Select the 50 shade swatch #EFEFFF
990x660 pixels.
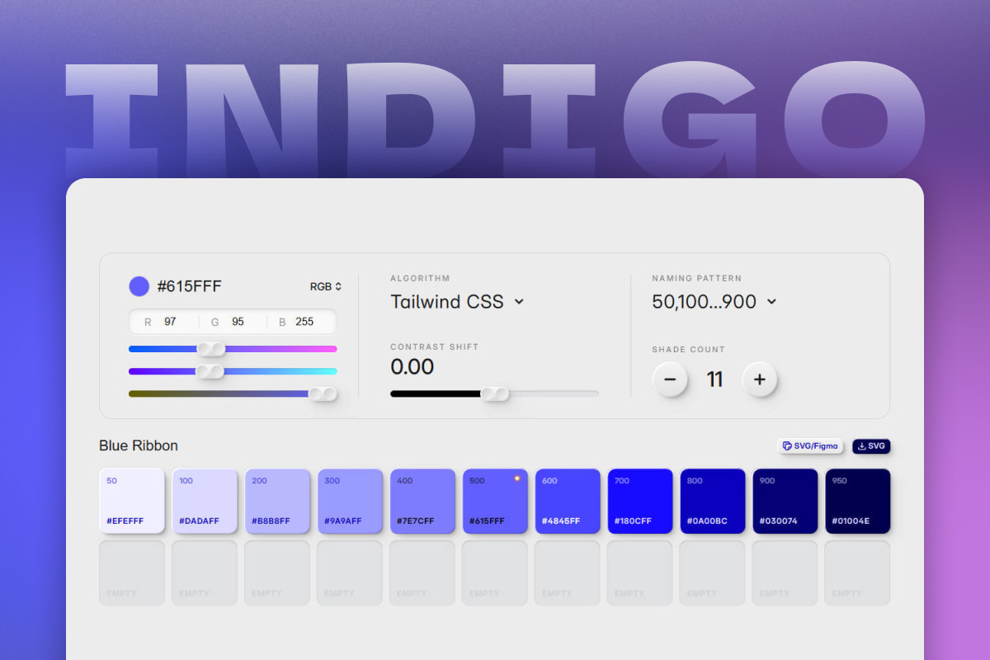click(x=132, y=501)
